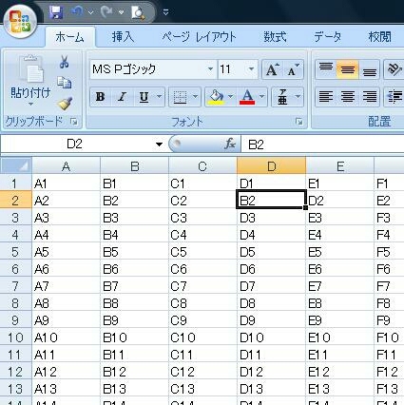The height and width of the screenshot is (405, 404).
Task: Toggle italic formatting
Action: tap(122, 97)
